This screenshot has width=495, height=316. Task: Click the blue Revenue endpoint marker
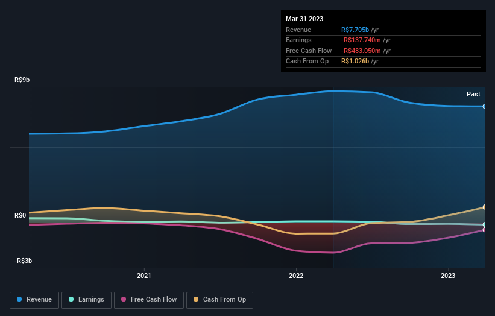pyautogui.click(x=485, y=106)
